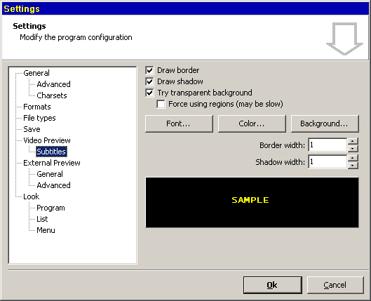The width and height of the screenshot is (371, 301).
Task: Increase Border width with the up arrow
Action: [353, 141]
